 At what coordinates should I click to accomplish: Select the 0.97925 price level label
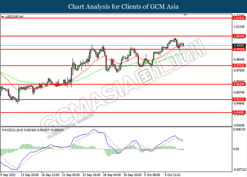click(x=239, y=65)
